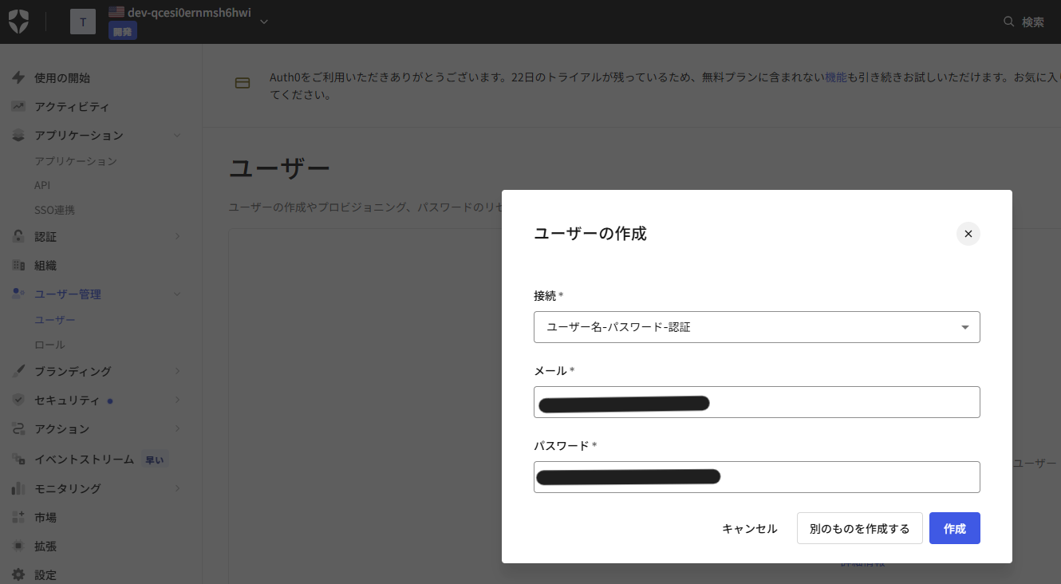Click tenant name dev-qcesi0ernmsh6hwi
Viewport: 1061px width, 584px height.
click(189, 12)
